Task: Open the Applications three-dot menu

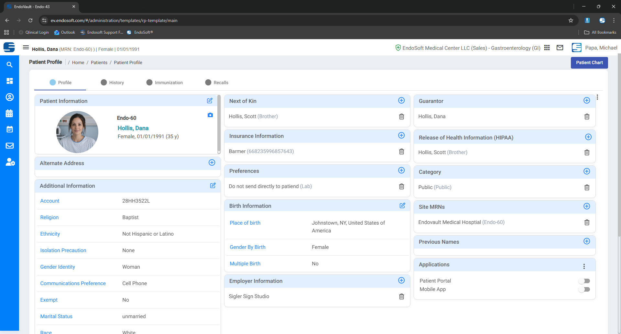Action: 584,266
